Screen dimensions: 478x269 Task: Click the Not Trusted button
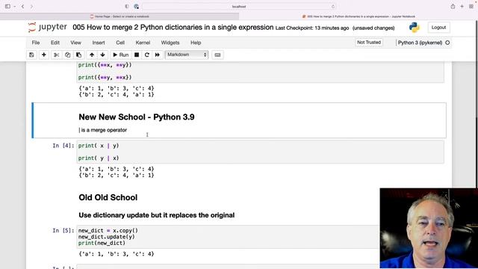(x=369, y=43)
